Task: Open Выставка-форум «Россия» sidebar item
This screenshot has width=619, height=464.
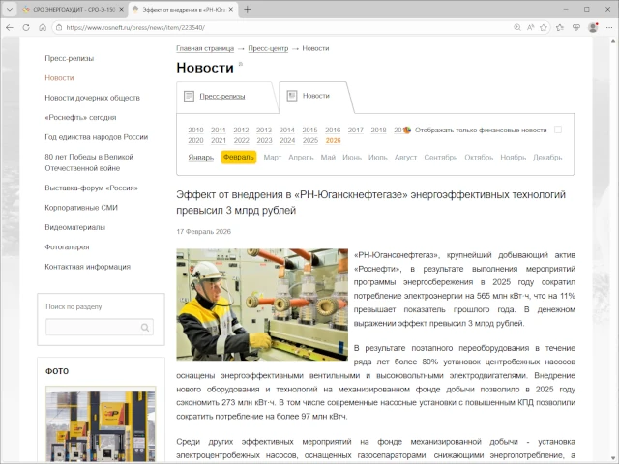Action: point(91,188)
